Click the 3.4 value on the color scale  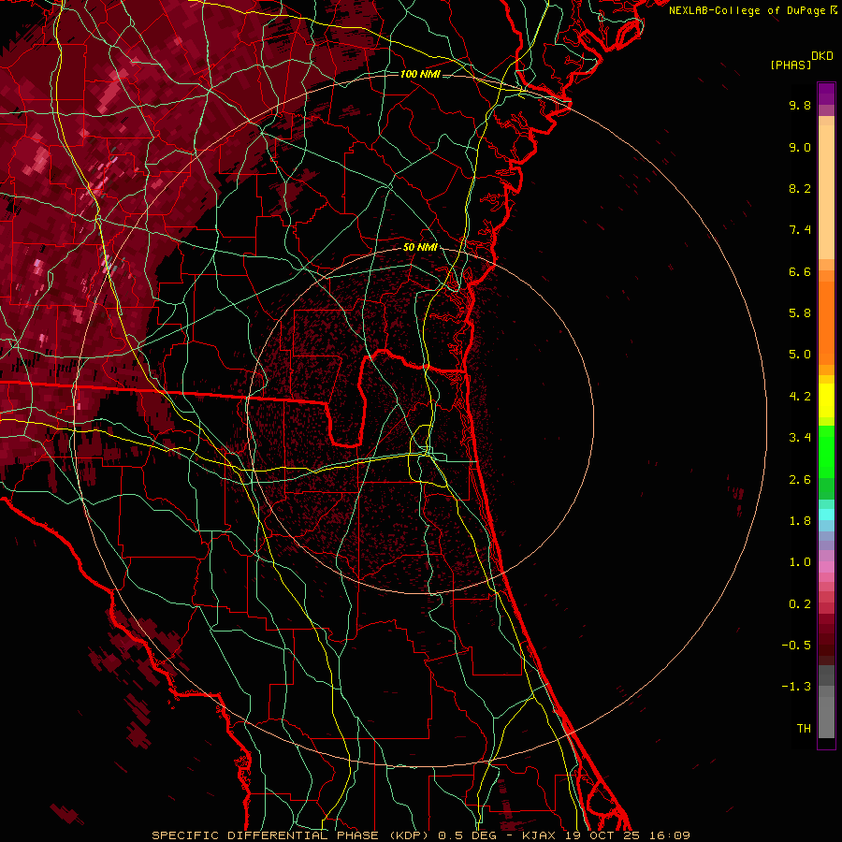tap(800, 438)
